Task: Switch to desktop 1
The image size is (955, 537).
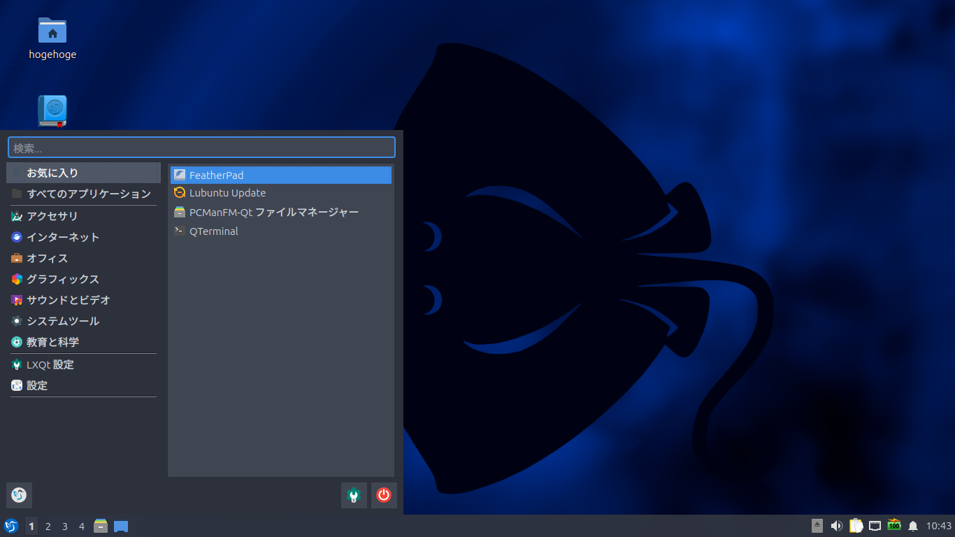Action: click(x=31, y=526)
